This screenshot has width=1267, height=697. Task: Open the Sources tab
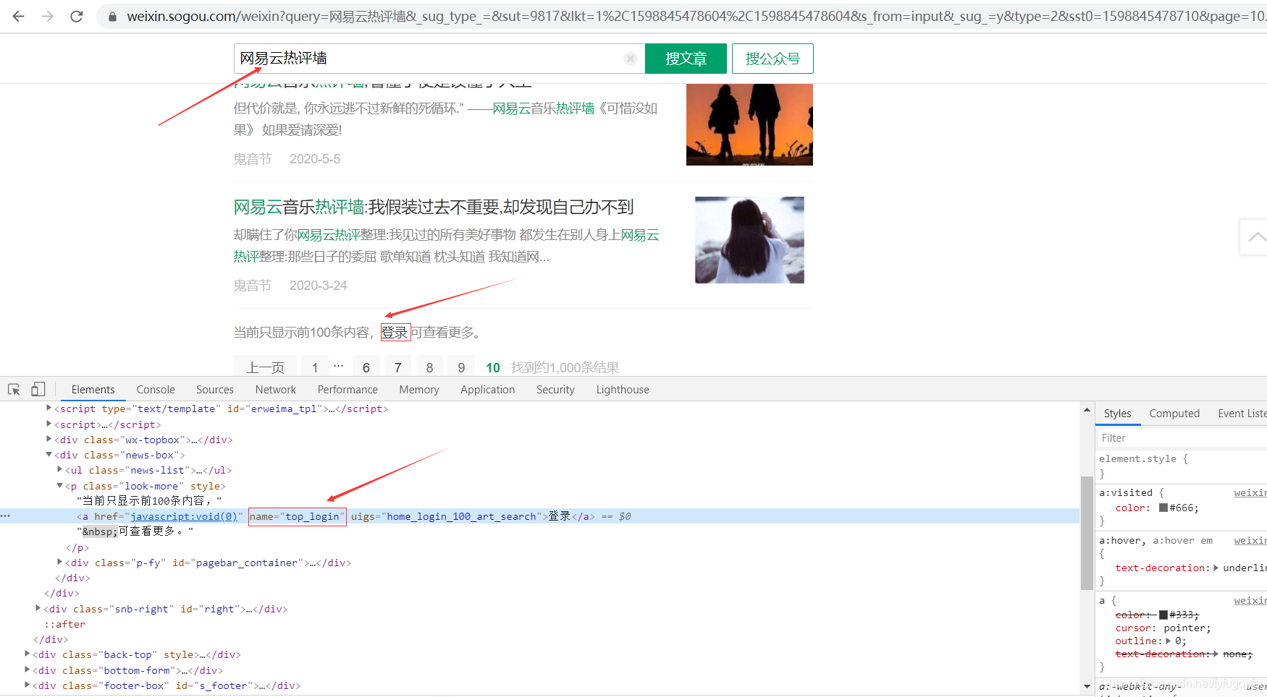pos(215,390)
